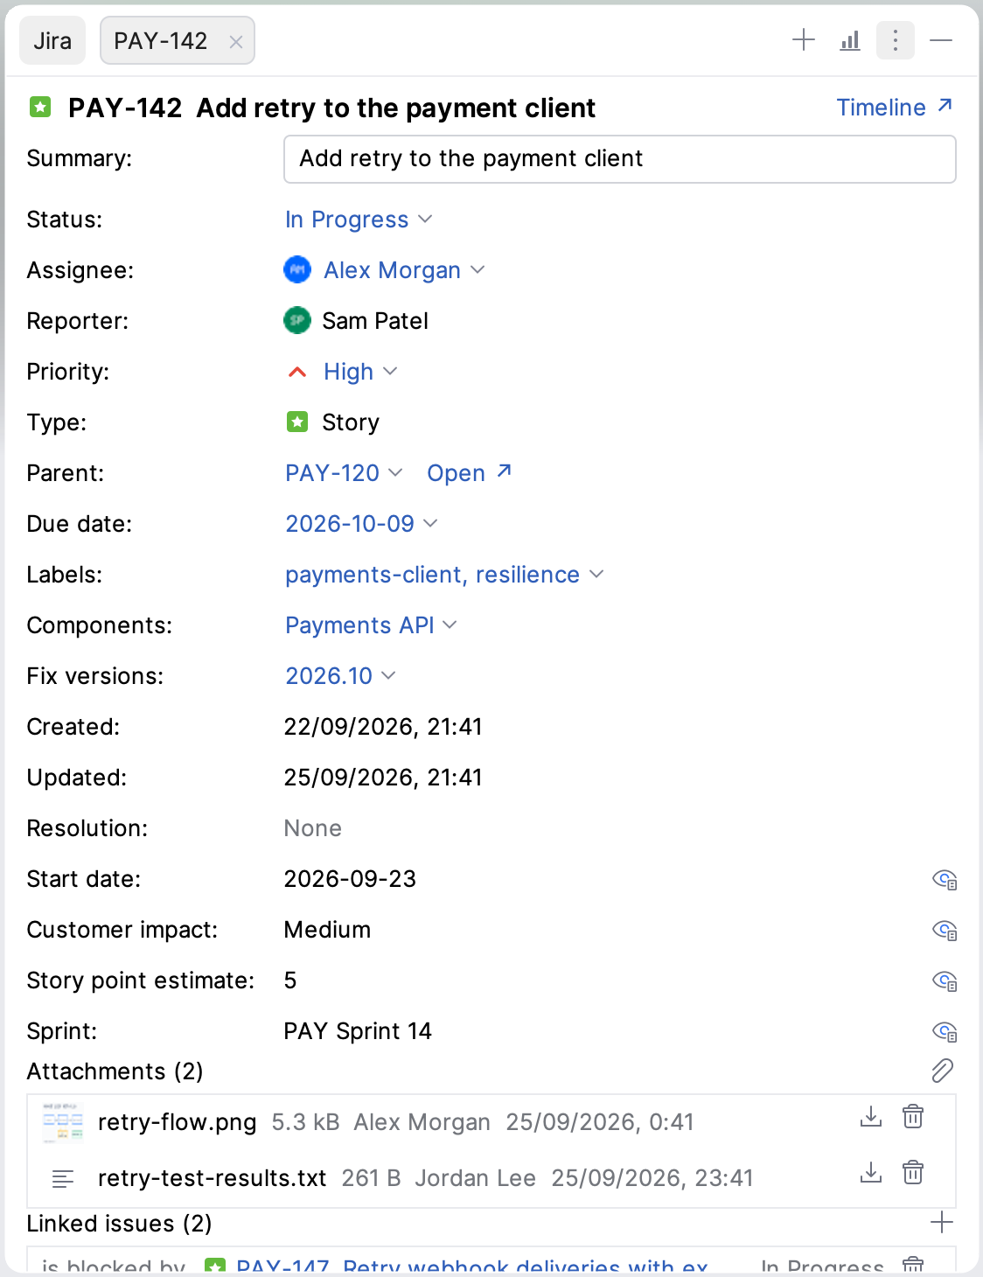Image resolution: width=983 pixels, height=1277 pixels.
Task: Add a linked issue with the plus icon
Action: 942,1223
